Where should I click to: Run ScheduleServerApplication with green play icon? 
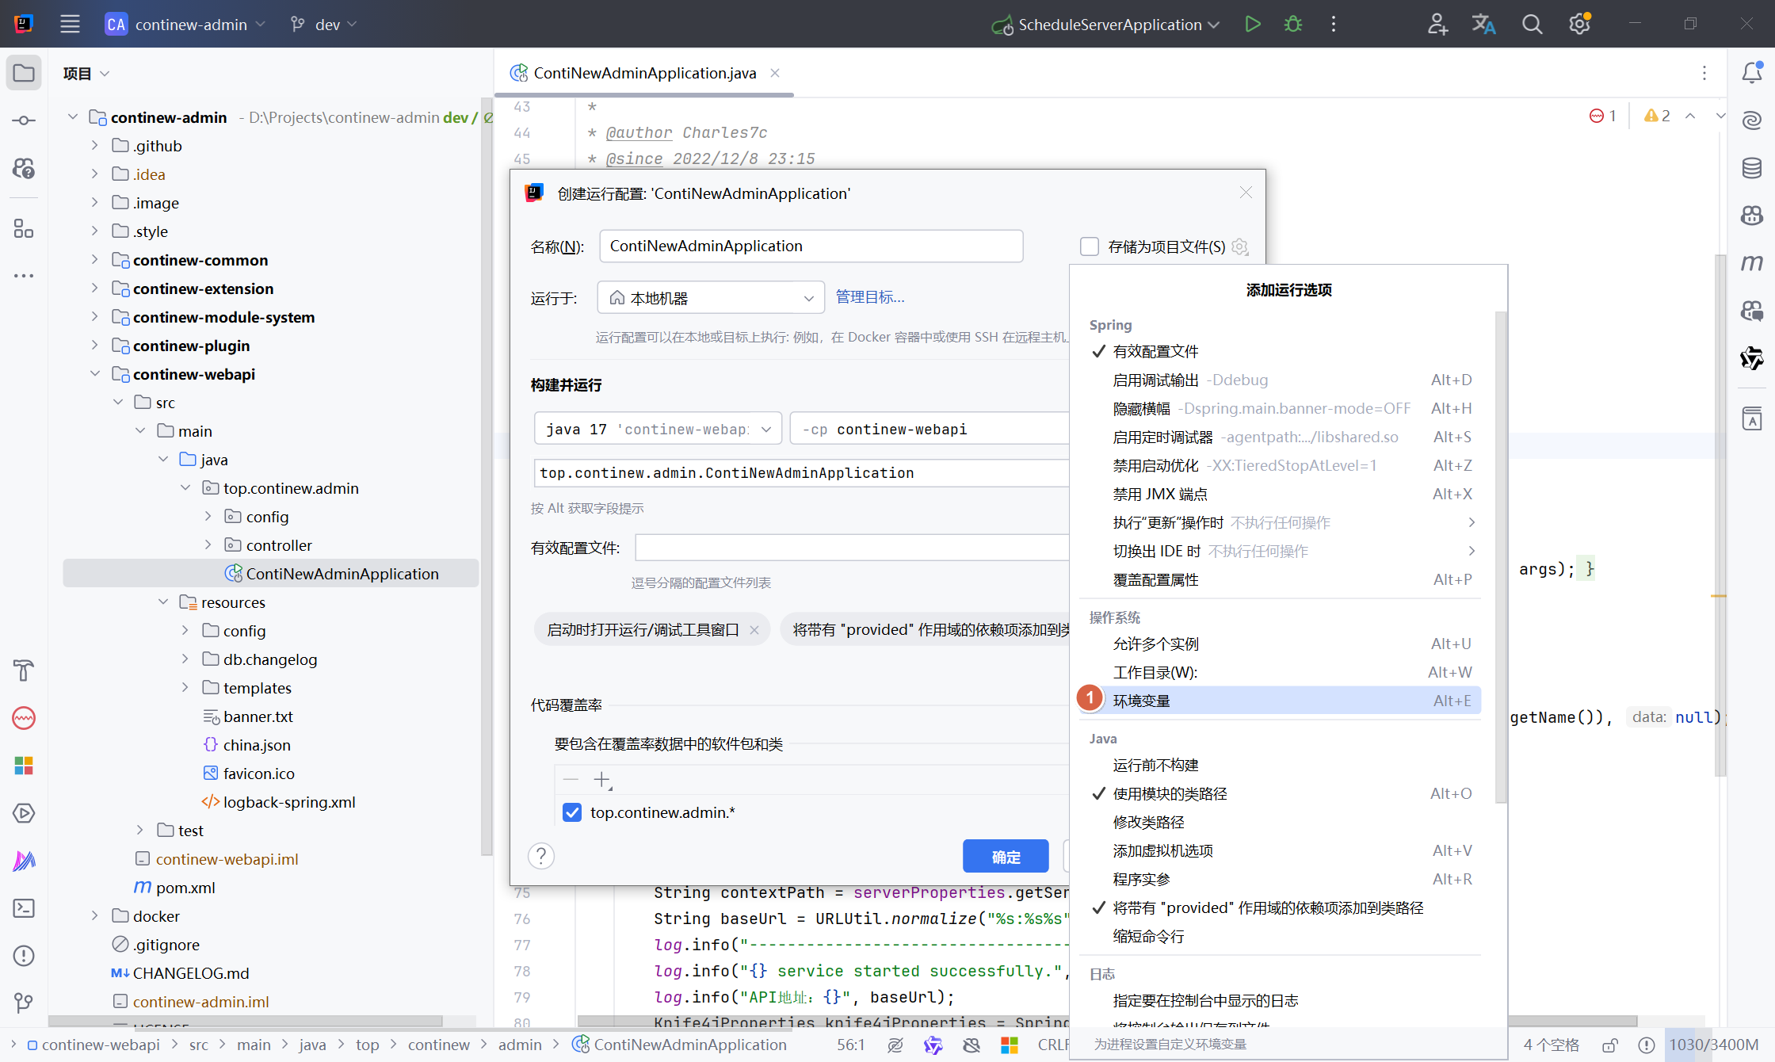(x=1252, y=24)
